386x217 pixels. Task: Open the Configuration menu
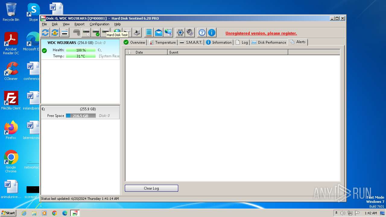click(x=99, y=24)
